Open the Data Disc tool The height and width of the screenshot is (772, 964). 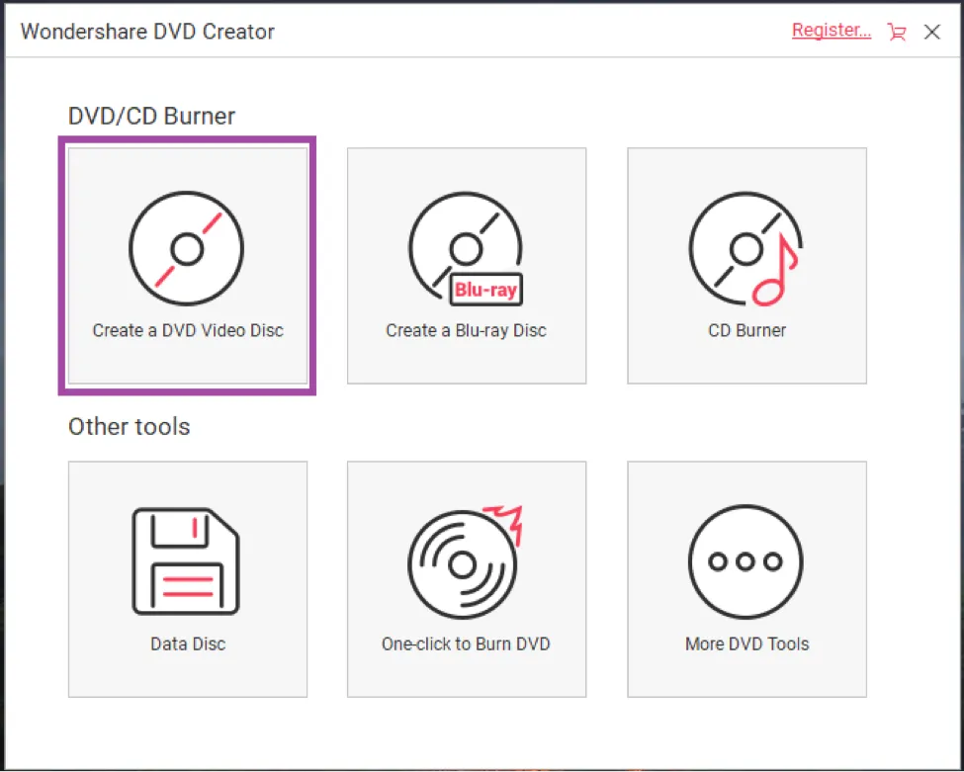[x=188, y=579]
